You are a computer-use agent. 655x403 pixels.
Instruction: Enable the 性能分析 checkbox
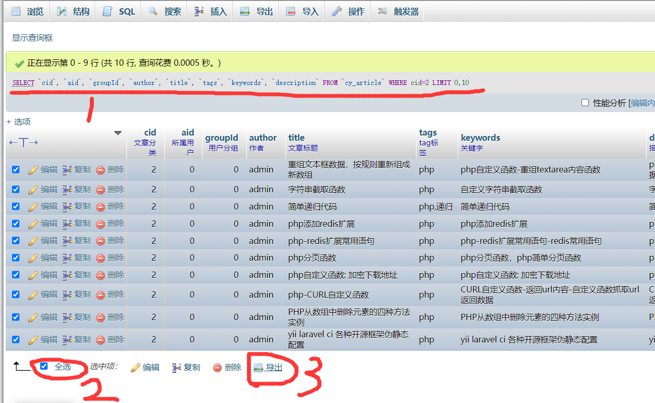tap(585, 103)
